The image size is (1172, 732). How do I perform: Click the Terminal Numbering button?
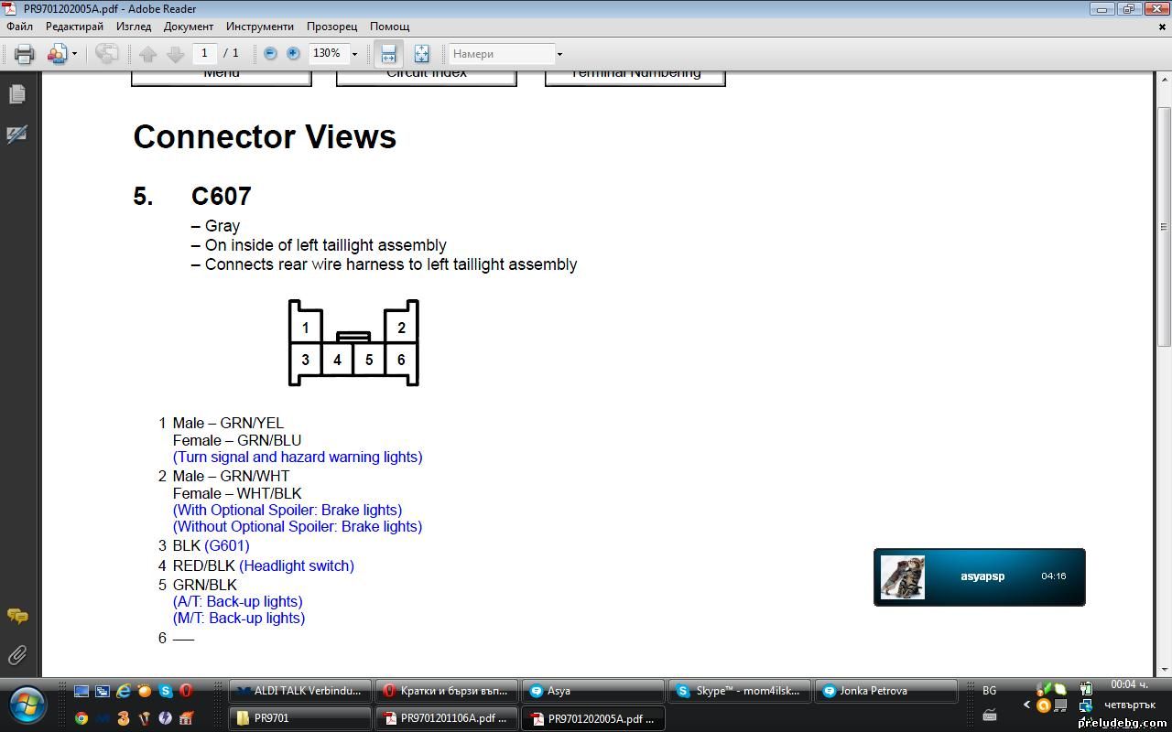(635, 74)
